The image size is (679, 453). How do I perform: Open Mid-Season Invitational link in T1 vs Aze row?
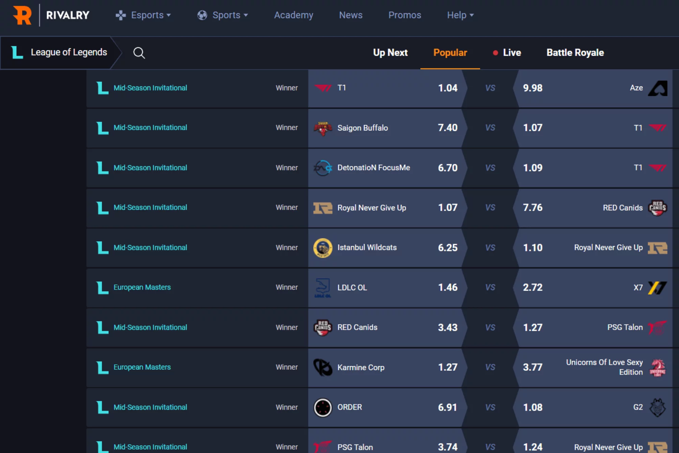coord(150,88)
